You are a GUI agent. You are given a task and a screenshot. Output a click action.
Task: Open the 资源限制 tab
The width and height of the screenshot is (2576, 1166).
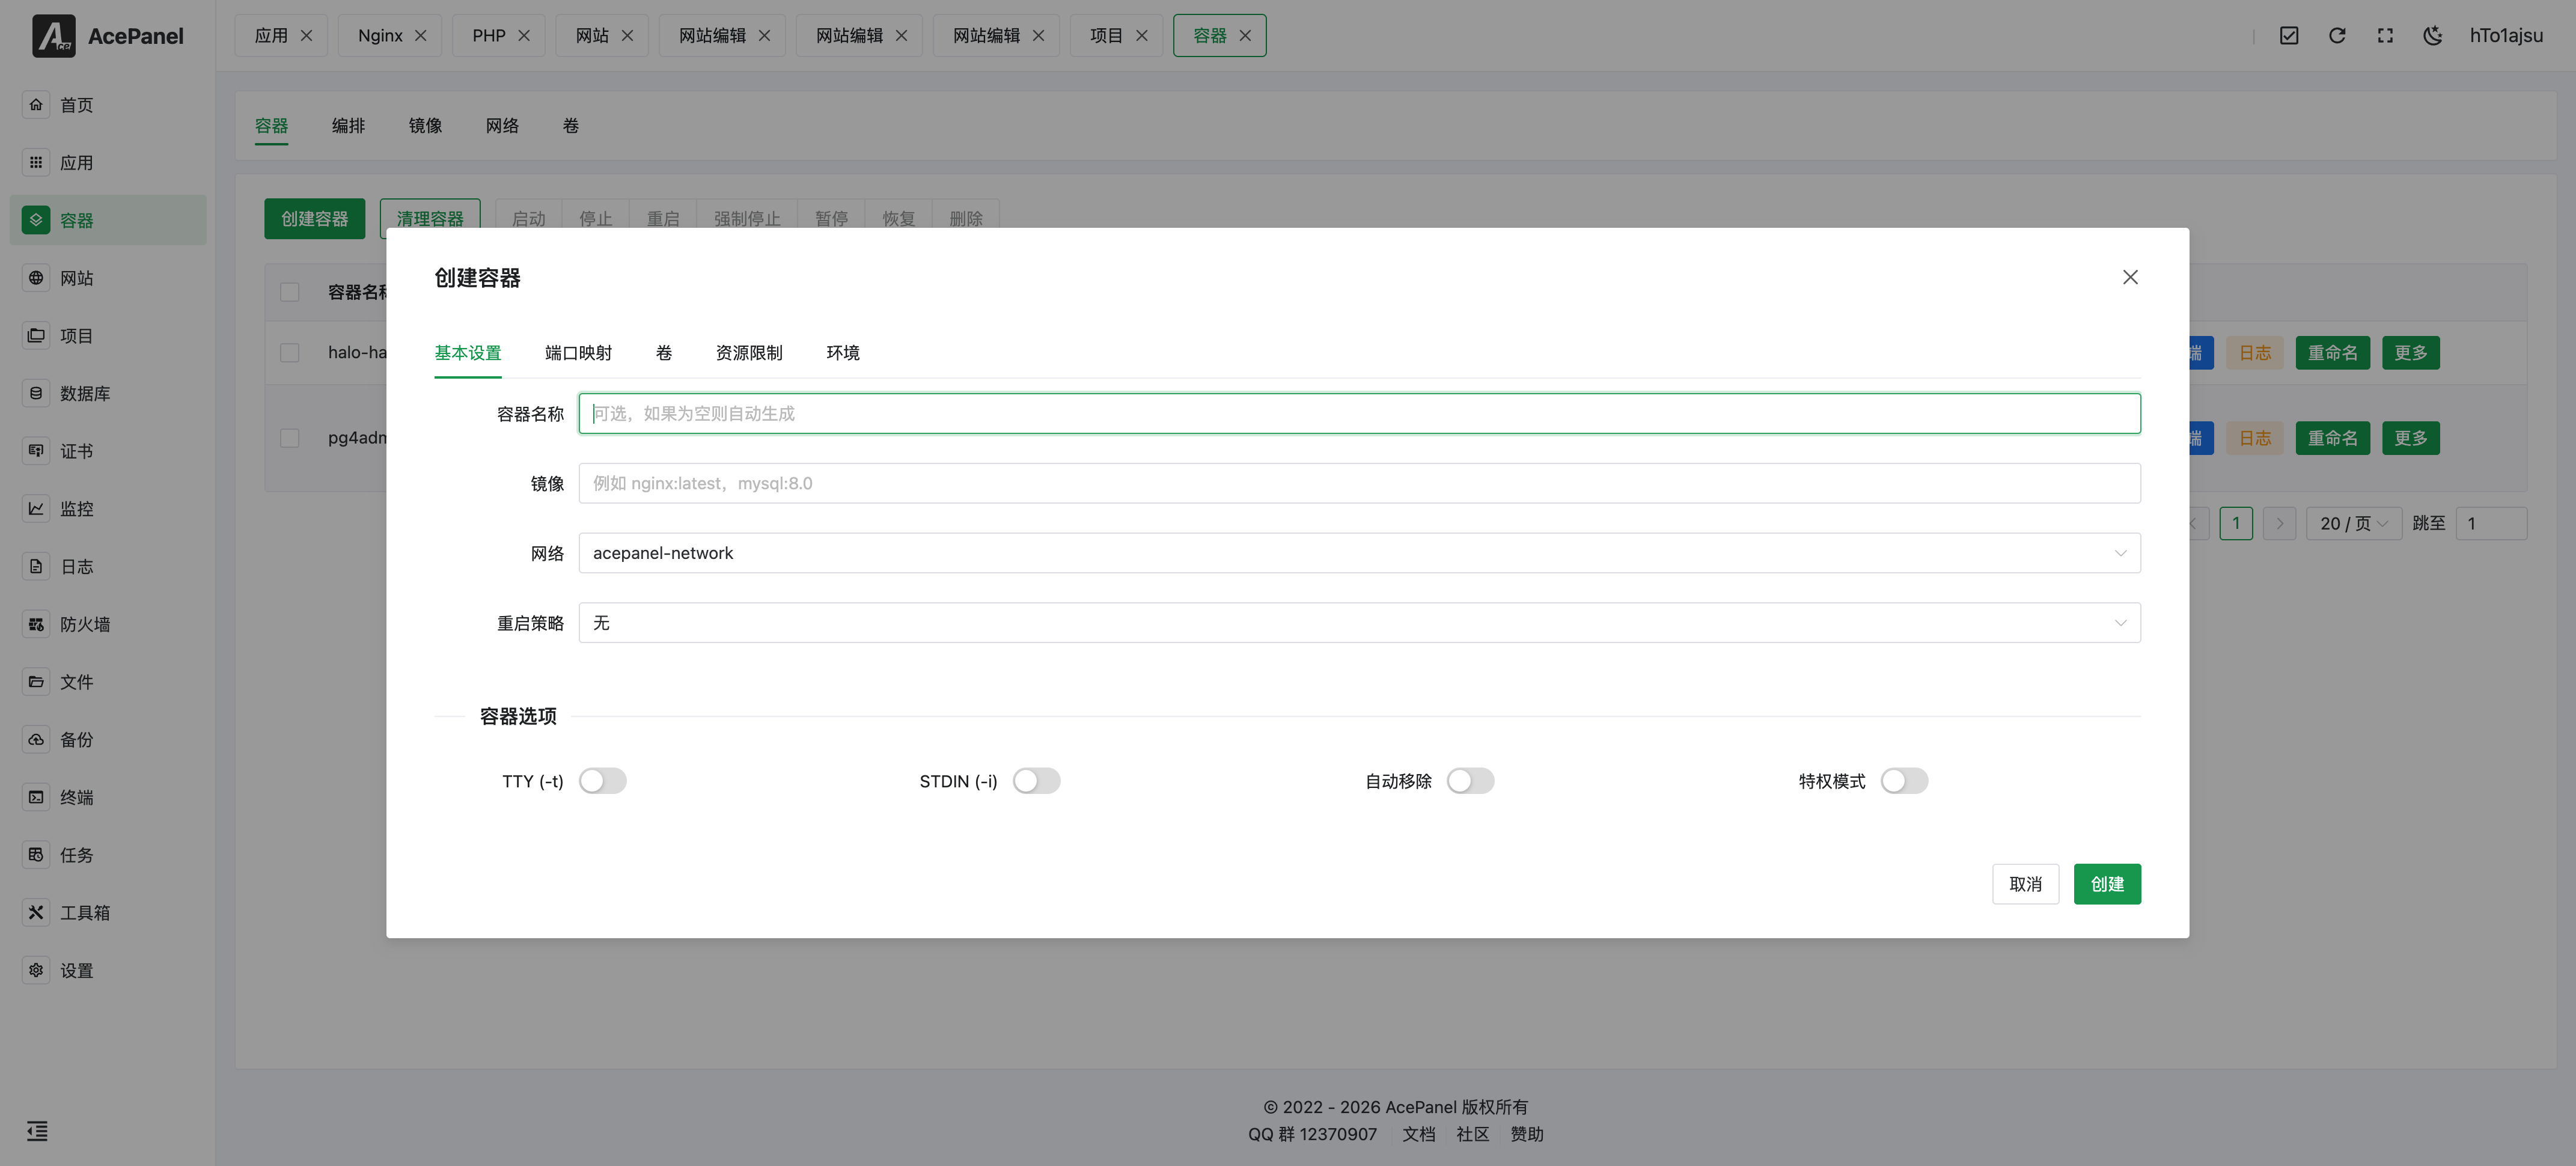[x=748, y=352]
